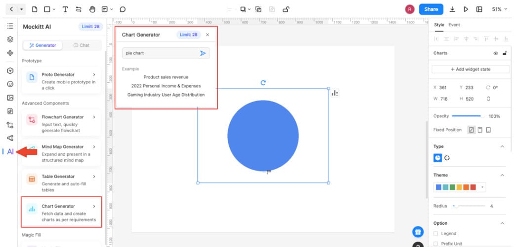Open the AI panel in sidebar

(x=10, y=152)
